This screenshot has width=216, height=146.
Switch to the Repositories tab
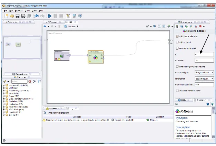coord(21,74)
